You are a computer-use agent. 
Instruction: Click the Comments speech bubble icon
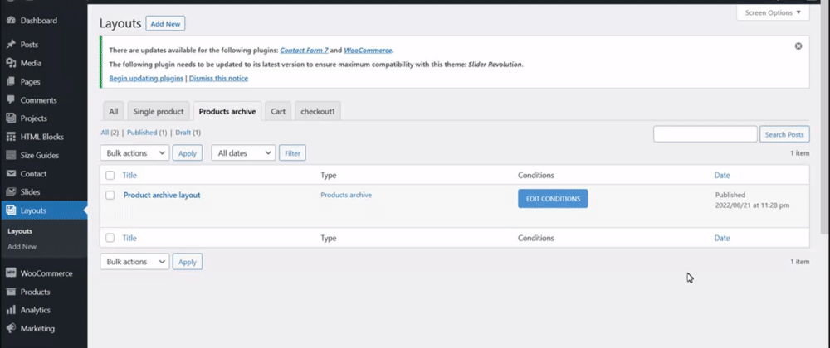pyautogui.click(x=11, y=99)
